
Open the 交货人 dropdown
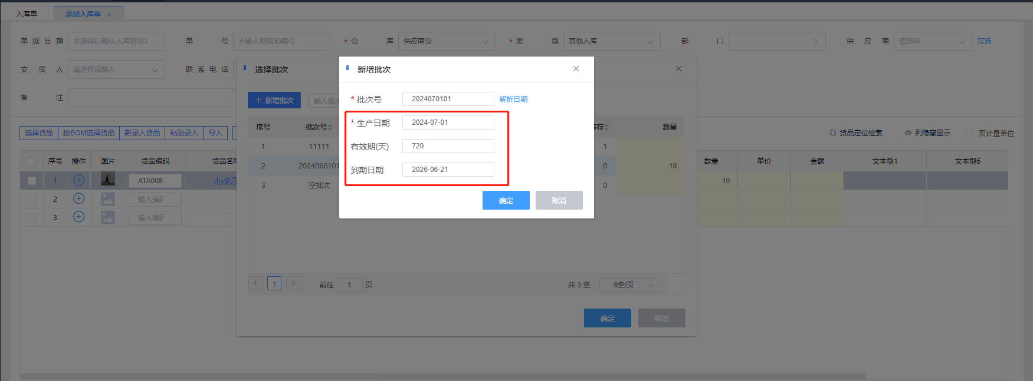pos(116,69)
